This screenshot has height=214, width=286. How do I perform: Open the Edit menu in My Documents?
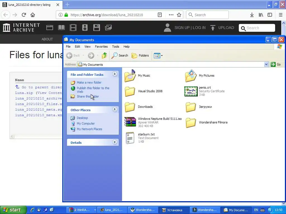tap(77, 47)
